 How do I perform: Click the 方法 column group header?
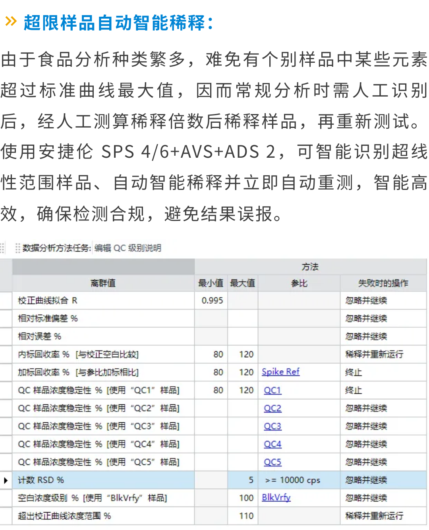click(x=311, y=267)
